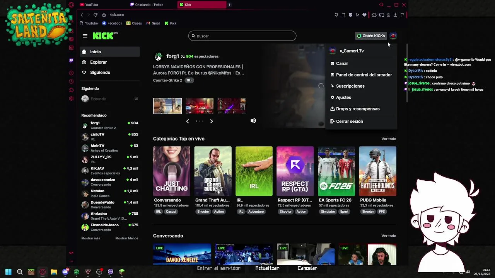The image size is (495, 278).
Task: Open Drops y recompensas
Action: click(361, 109)
